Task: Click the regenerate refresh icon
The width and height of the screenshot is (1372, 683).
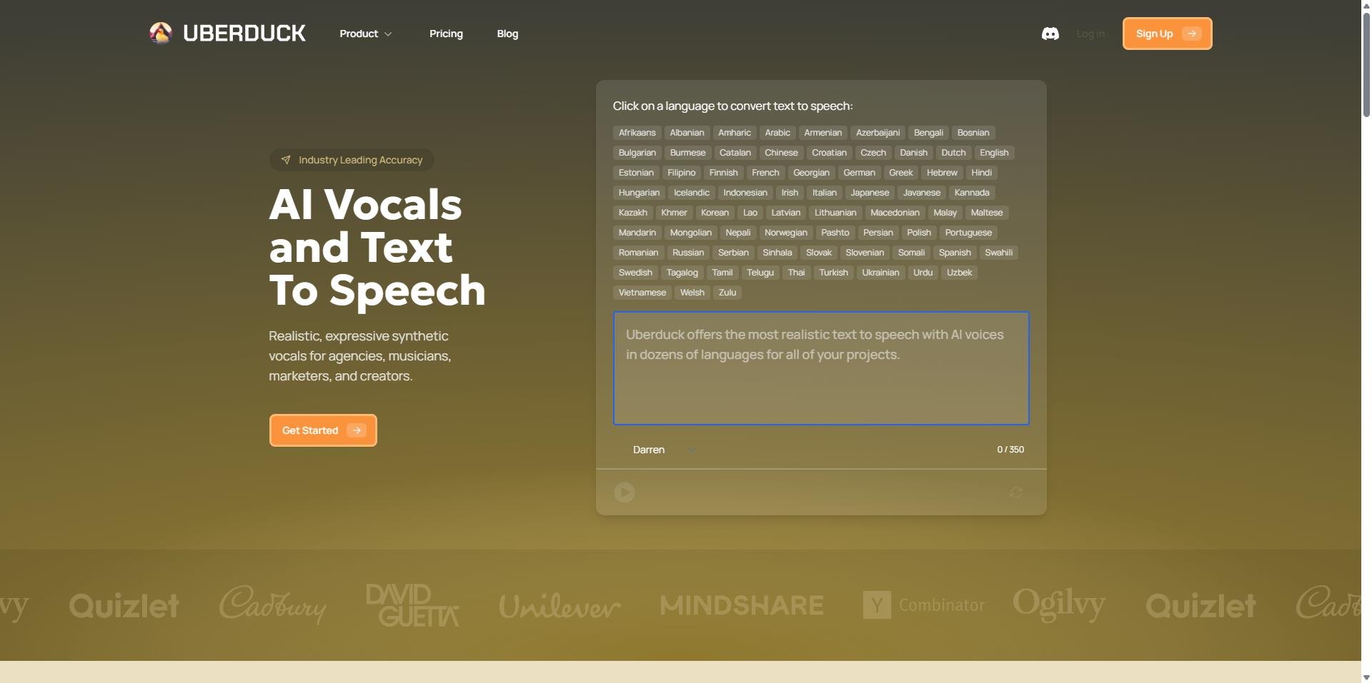Action: click(1015, 492)
